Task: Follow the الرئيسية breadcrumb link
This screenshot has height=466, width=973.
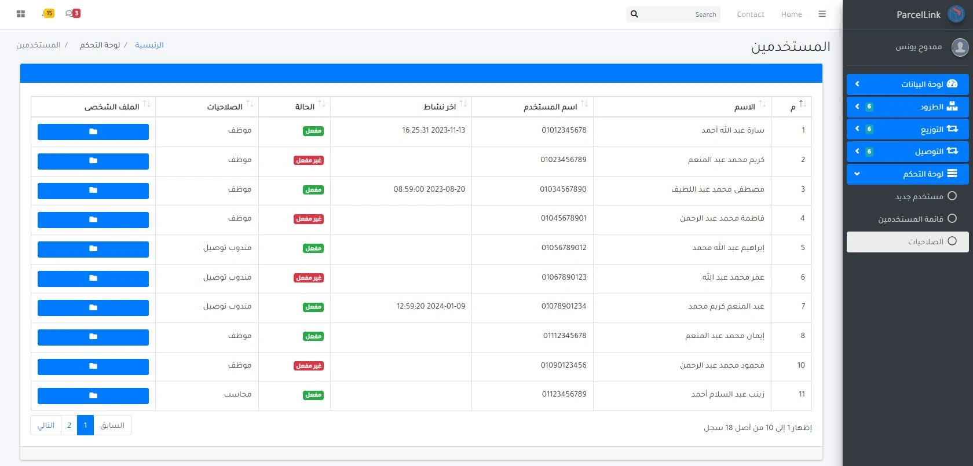Action: 149,45
